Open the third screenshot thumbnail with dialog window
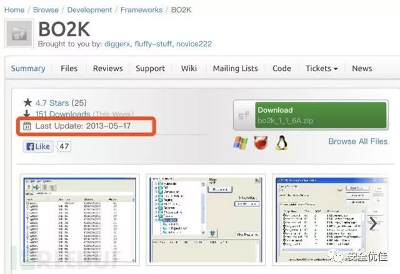 pos(331,220)
